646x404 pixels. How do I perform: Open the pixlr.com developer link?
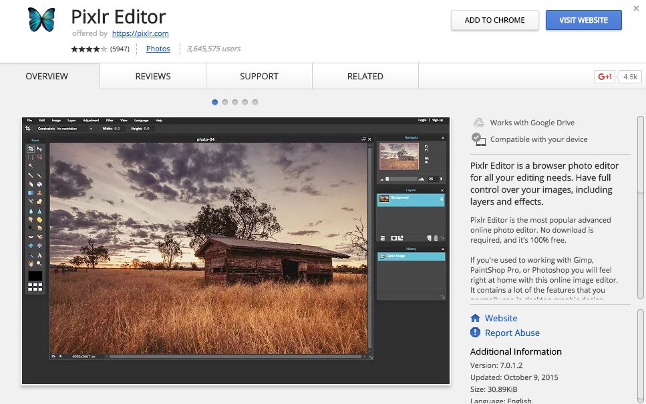pyautogui.click(x=140, y=33)
